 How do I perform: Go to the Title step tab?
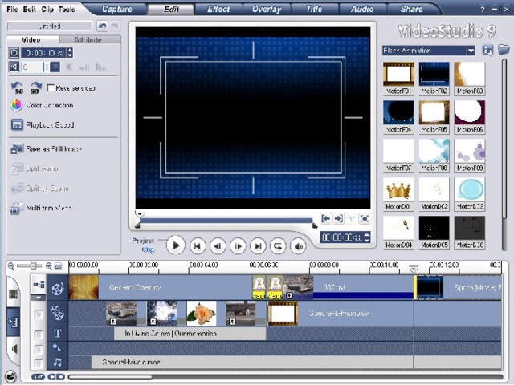click(314, 9)
